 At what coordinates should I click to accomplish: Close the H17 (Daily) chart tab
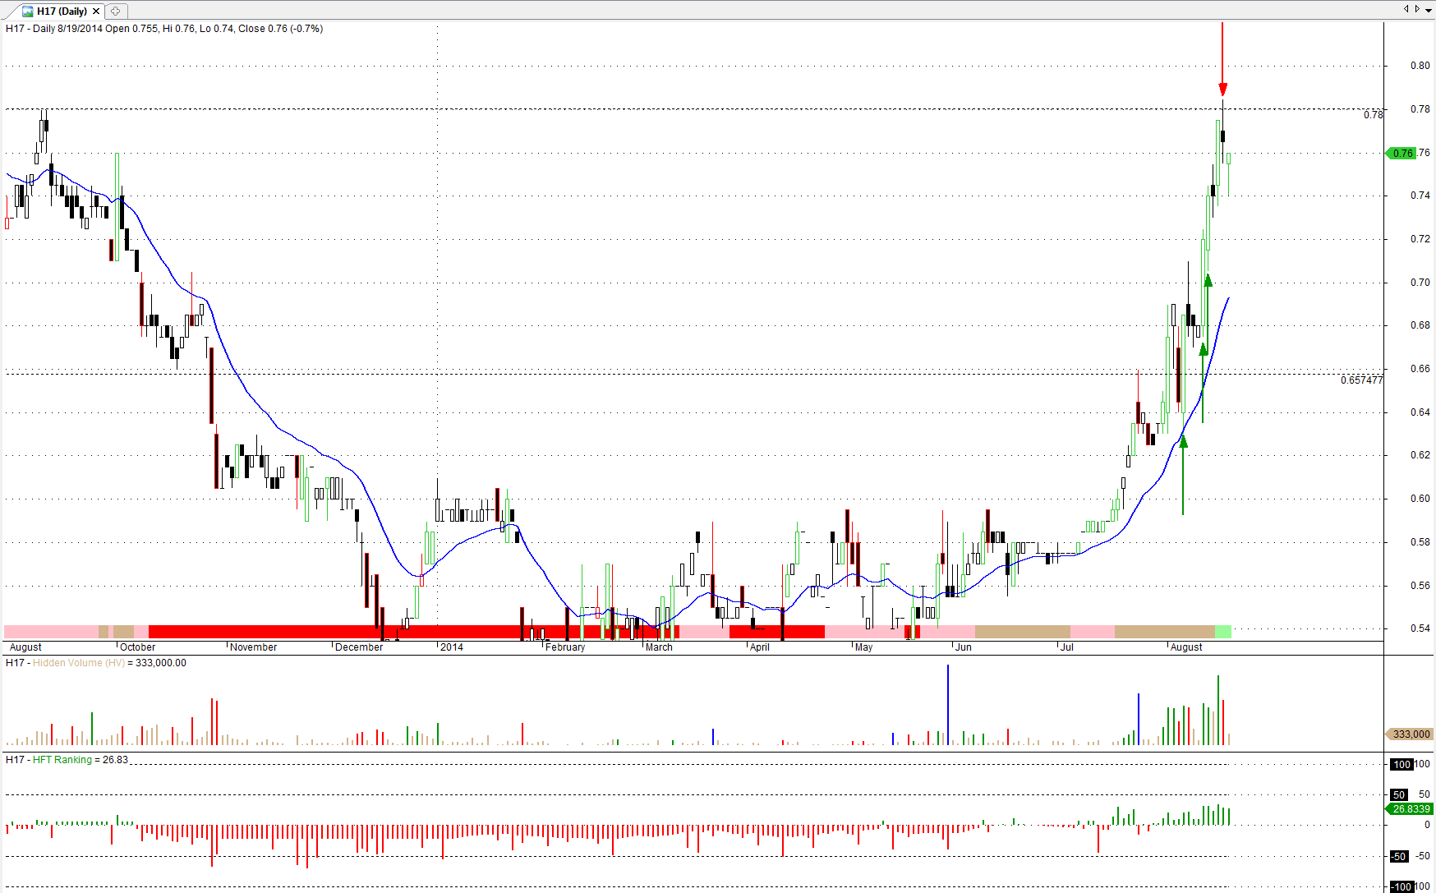(x=96, y=12)
